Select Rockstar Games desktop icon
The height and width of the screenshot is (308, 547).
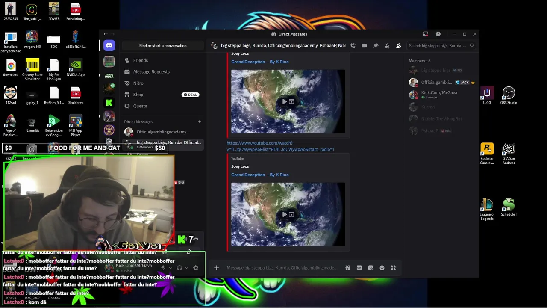487,154
